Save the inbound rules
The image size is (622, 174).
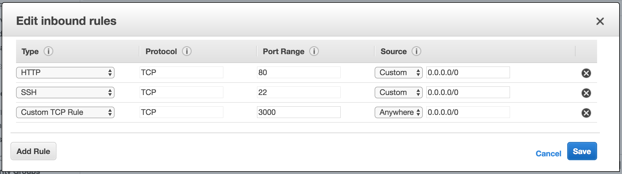point(582,151)
